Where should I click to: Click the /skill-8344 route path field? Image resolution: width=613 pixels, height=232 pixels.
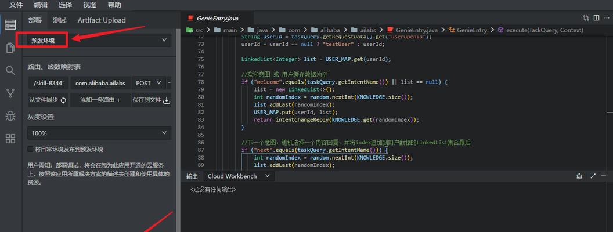tap(49, 83)
